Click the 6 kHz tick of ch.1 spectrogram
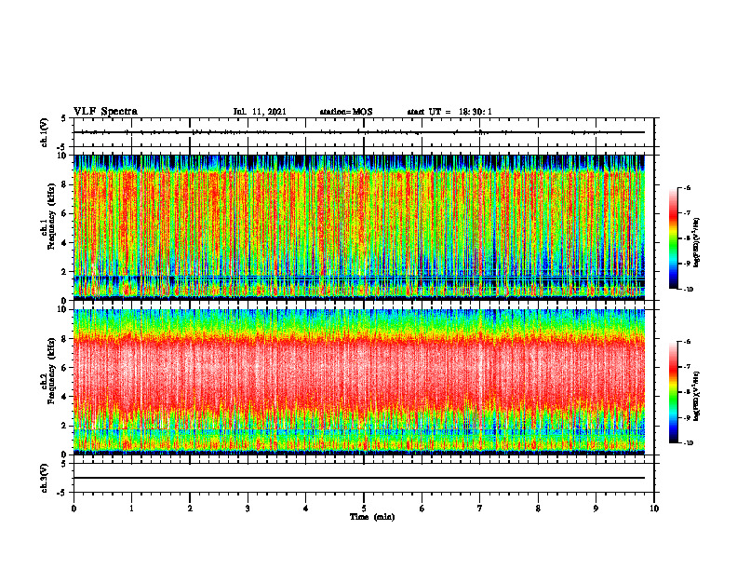 click(65, 213)
